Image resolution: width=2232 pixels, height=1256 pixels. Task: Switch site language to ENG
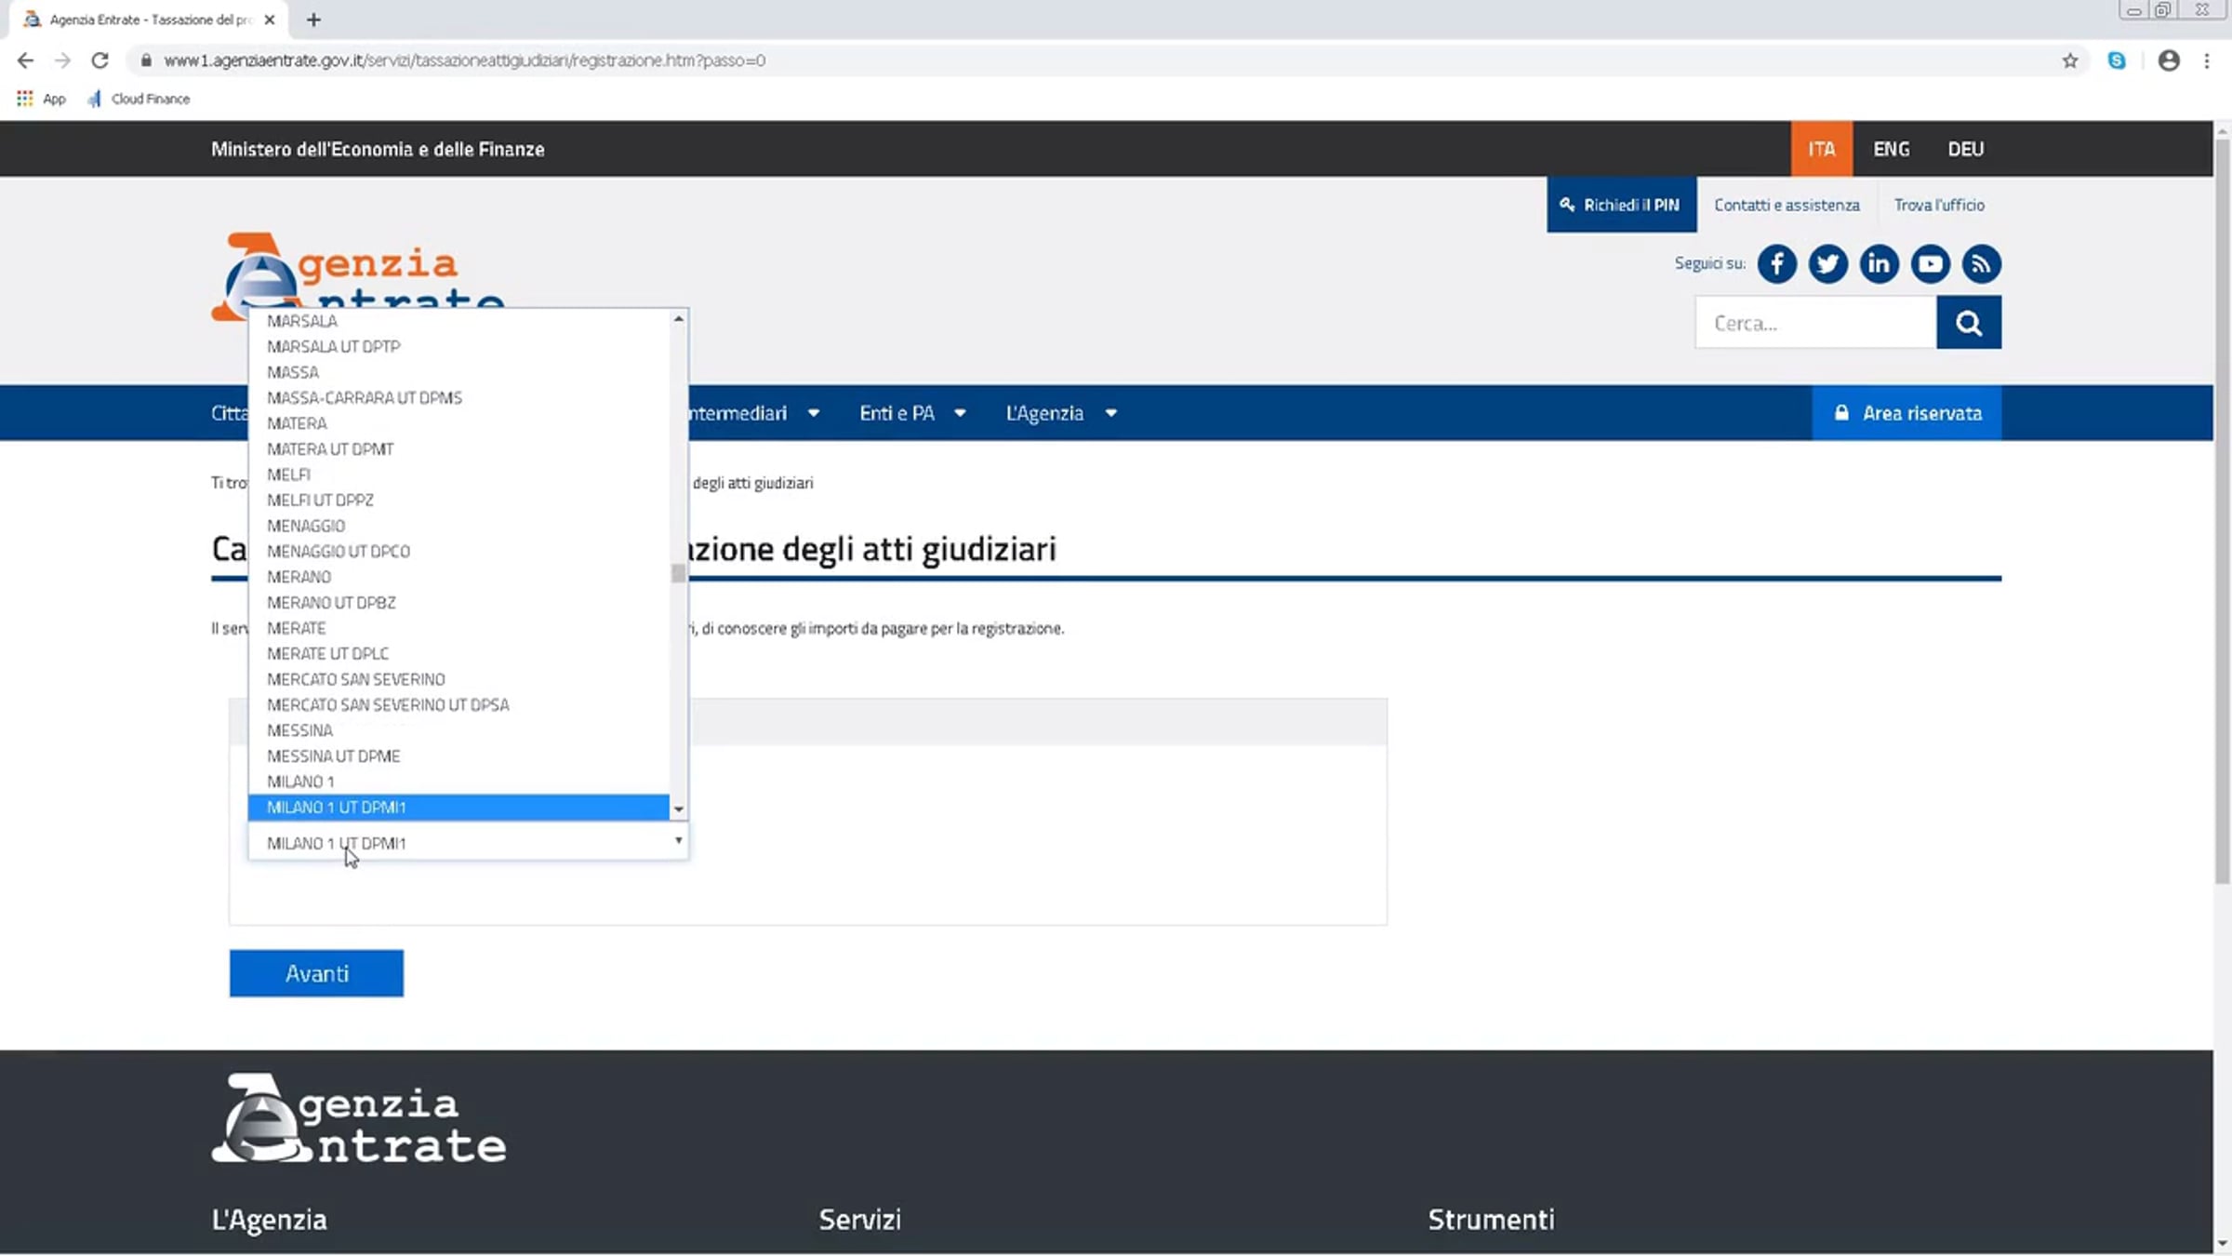pyautogui.click(x=1891, y=149)
